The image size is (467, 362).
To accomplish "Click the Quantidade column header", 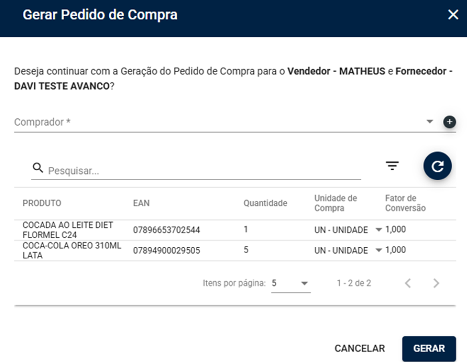I will point(265,203).
